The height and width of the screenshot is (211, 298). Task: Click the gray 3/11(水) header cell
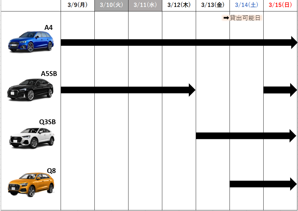click(x=145, y=5)
